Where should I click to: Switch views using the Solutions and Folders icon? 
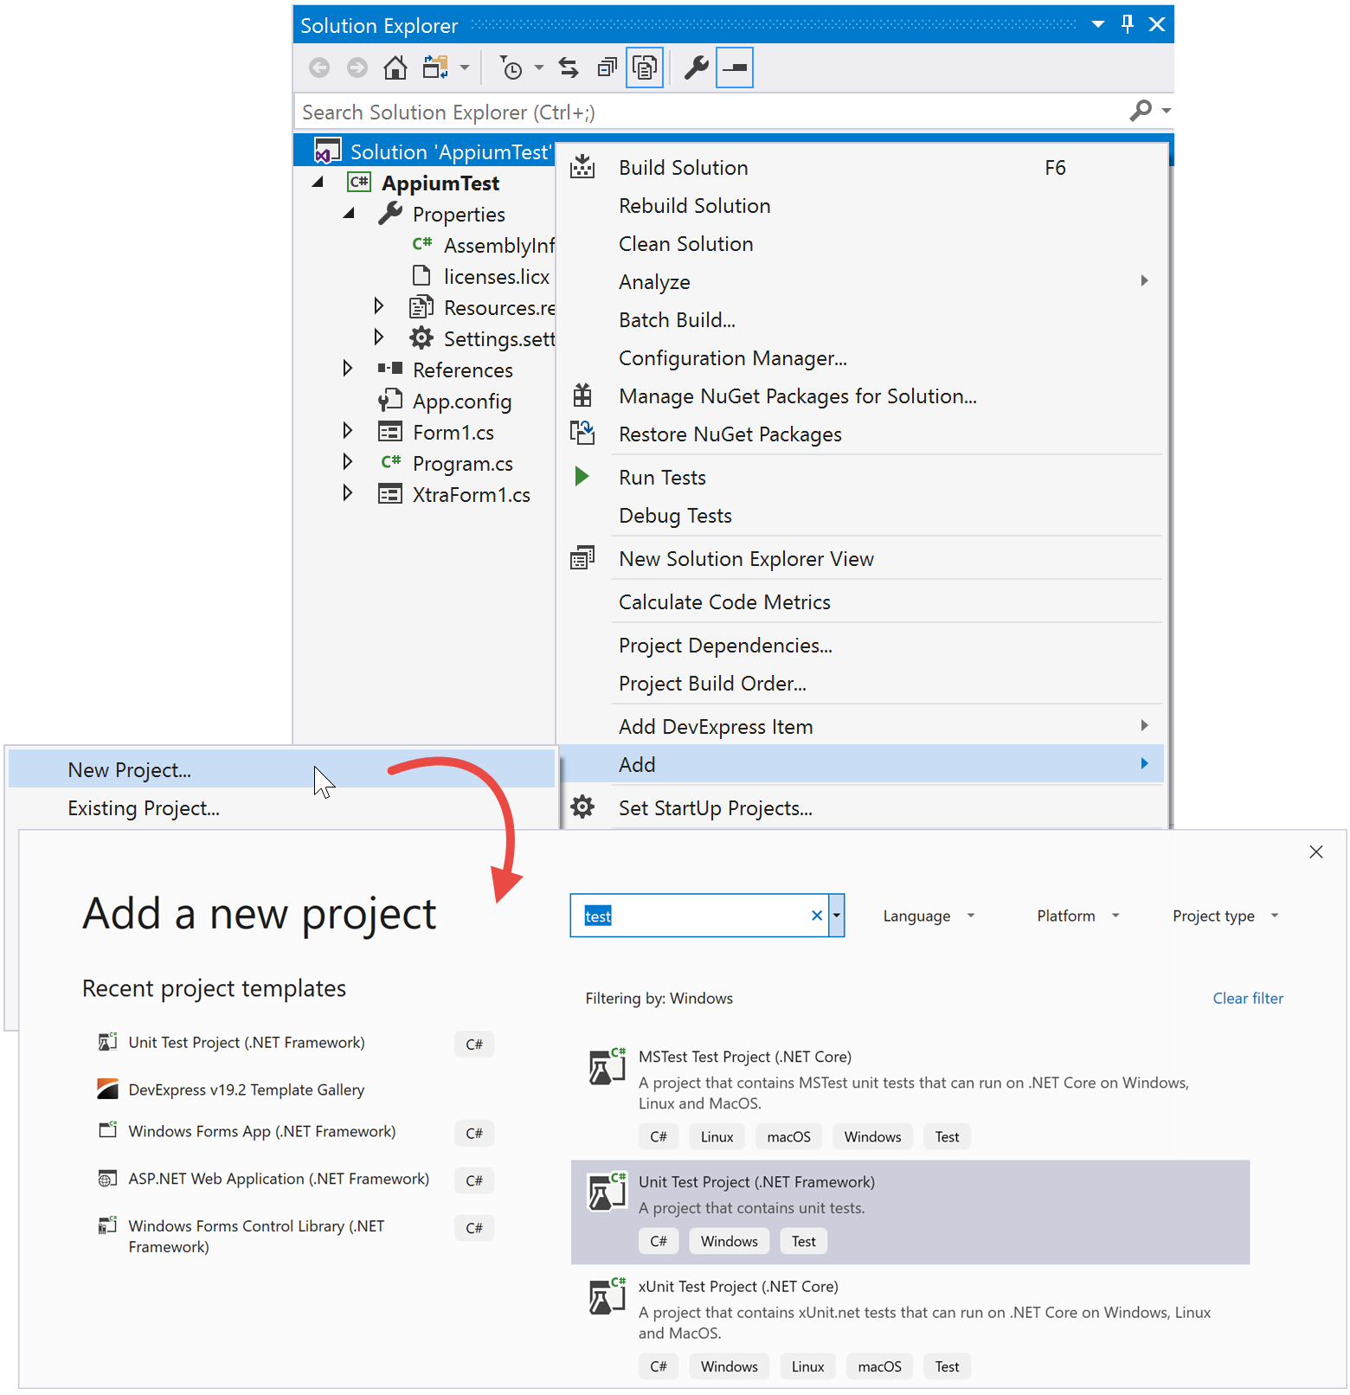click(435, 67)
